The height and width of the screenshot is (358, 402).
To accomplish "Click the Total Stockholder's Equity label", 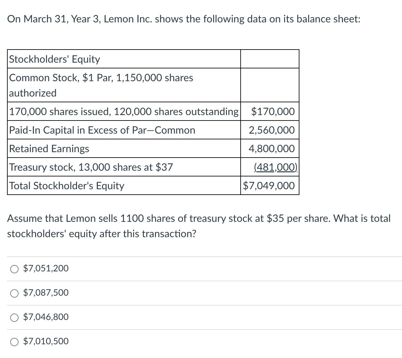I will [66, 186].
